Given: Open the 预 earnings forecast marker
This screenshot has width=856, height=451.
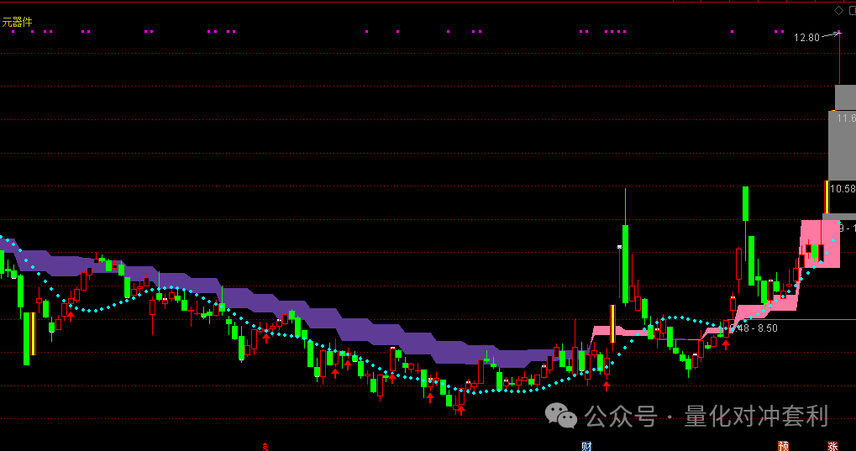Looking at the screenshot, I should pos(784,446).
